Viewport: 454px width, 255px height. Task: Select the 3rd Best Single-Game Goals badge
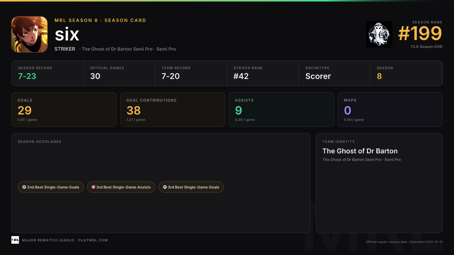[191, 187]
